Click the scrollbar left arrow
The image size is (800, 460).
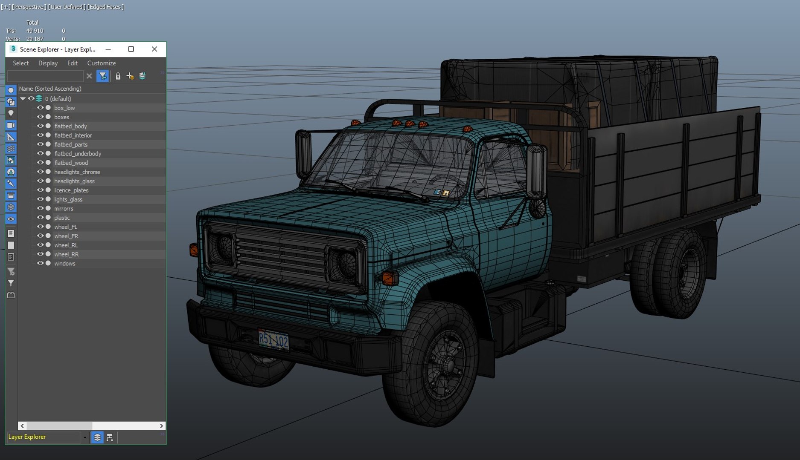click(22, 426)
